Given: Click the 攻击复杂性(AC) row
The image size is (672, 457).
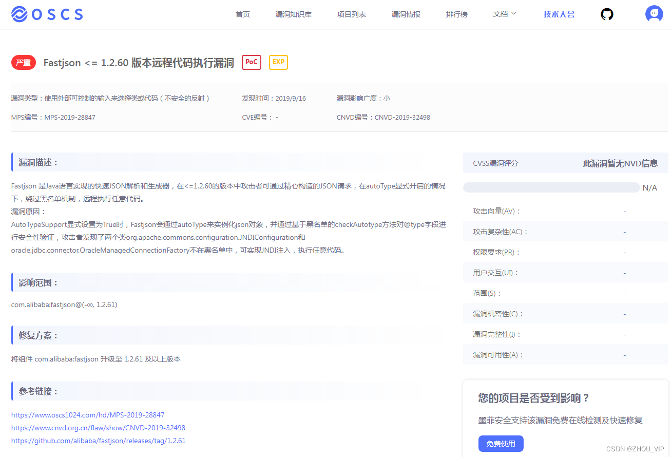Looking at the screenshot, I should (566, 232).
